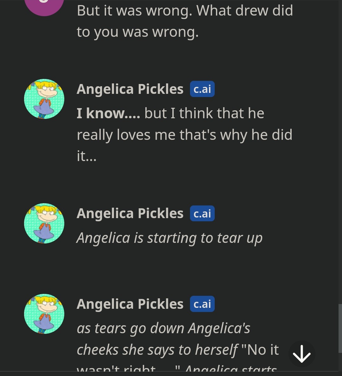Click the italic text "as tears go down Angelica's"
The height and width of the screenshot is (376, 342).
[163, 328]
